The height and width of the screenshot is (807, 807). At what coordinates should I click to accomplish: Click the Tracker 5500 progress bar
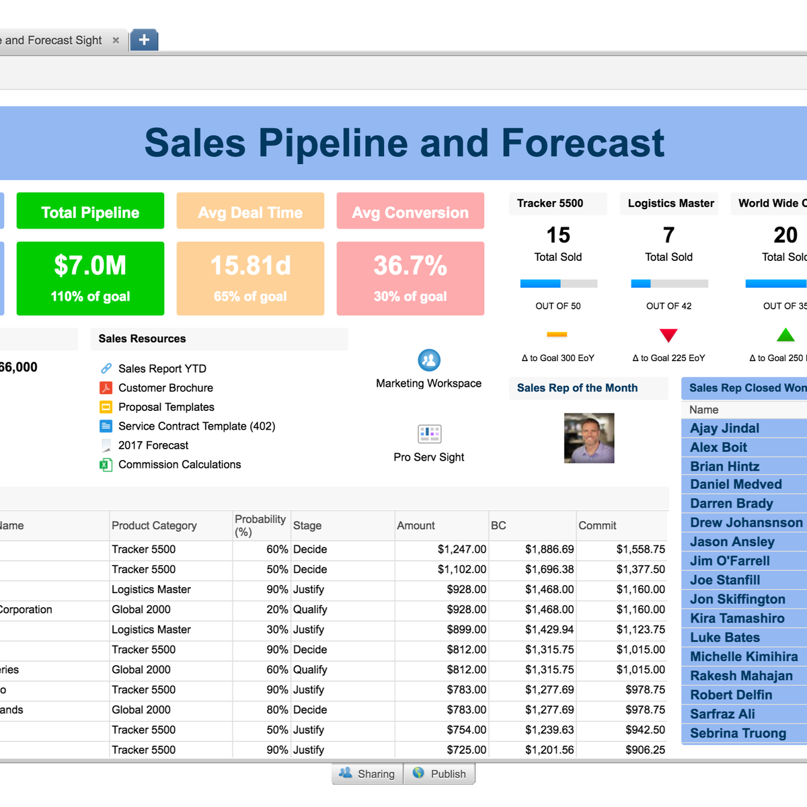(x=558, y=283)
